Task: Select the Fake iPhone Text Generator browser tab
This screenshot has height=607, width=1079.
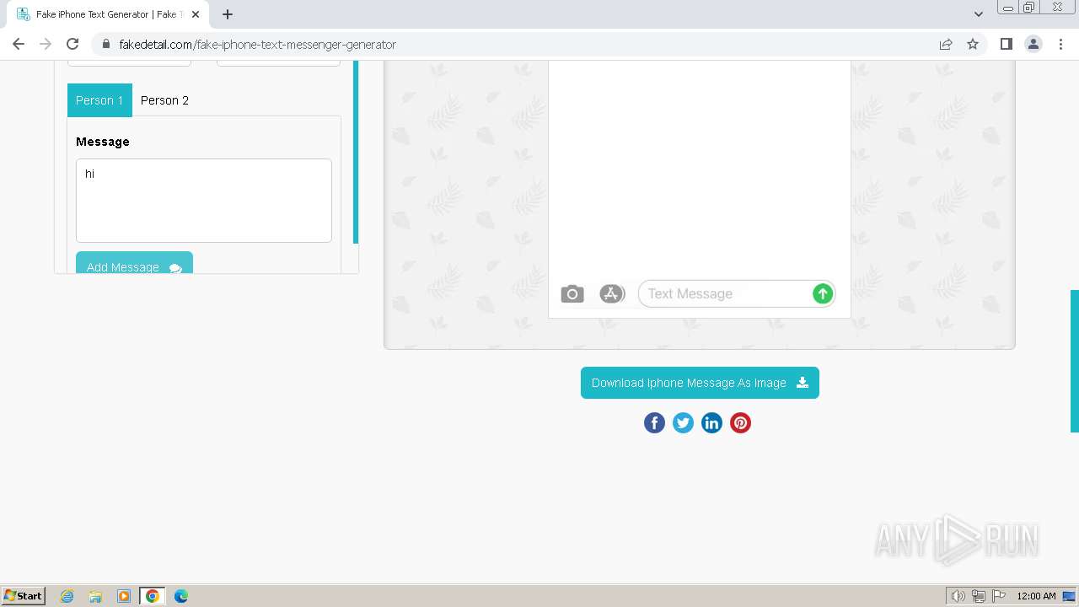Action: pyautogui.click(x=108, y=14)
